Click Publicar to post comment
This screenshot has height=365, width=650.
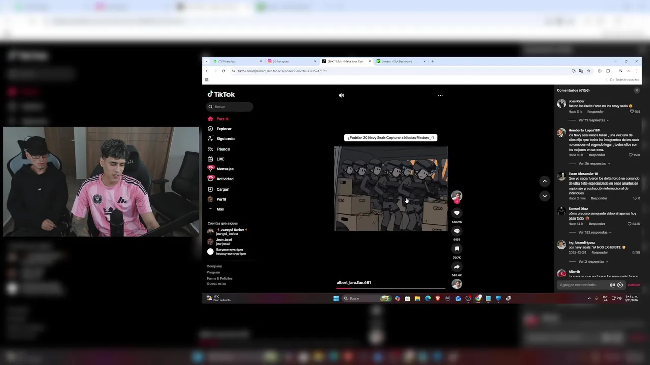[634, 285]
